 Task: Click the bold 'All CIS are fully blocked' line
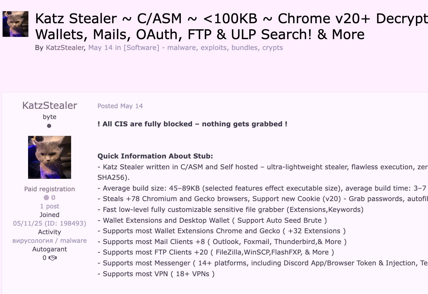[x=192, y=124]
